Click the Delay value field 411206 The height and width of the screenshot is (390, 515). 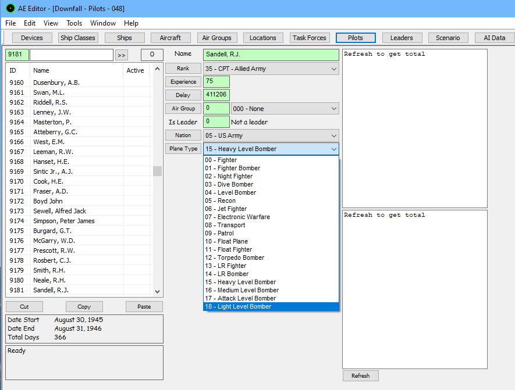click(216, 95)
